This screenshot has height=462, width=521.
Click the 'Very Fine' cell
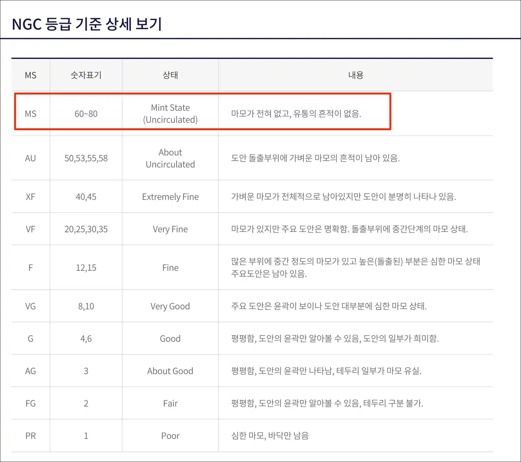coord(170,229)
